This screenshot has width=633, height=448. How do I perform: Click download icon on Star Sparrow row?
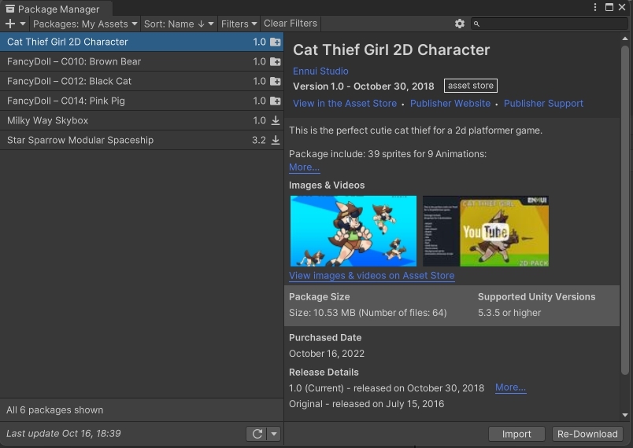tap(276, 140)
